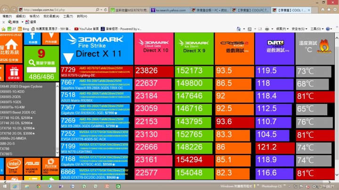Screen dimensions: 339x190
Task: Open the browser settings gear icon
Action: [x=335, y=9]
